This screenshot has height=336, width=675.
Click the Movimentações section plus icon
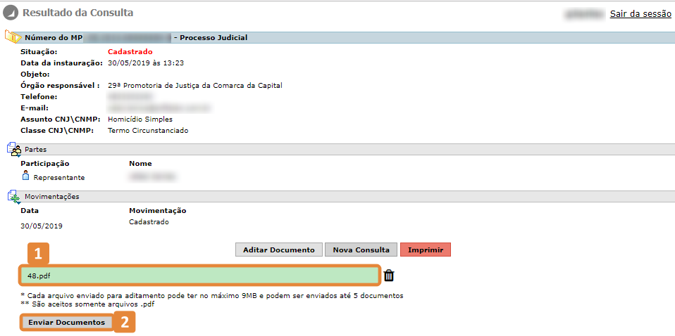[x=14, y=197]
